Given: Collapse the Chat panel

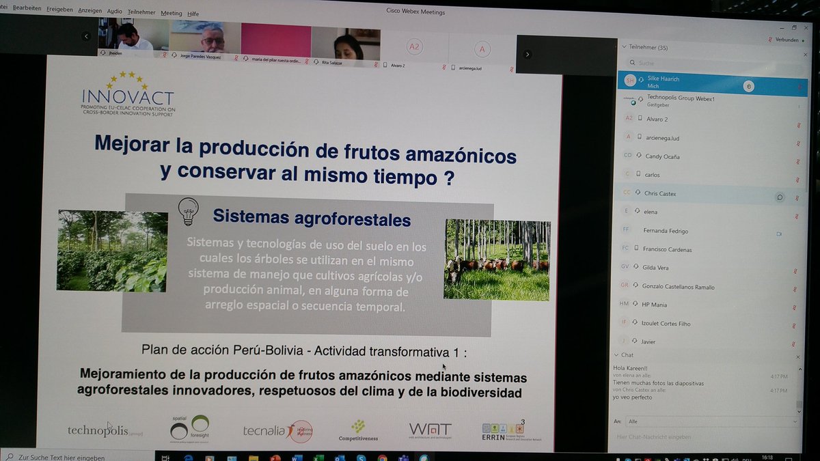Looking at the screenshot, I should click(x=616, y=355).
